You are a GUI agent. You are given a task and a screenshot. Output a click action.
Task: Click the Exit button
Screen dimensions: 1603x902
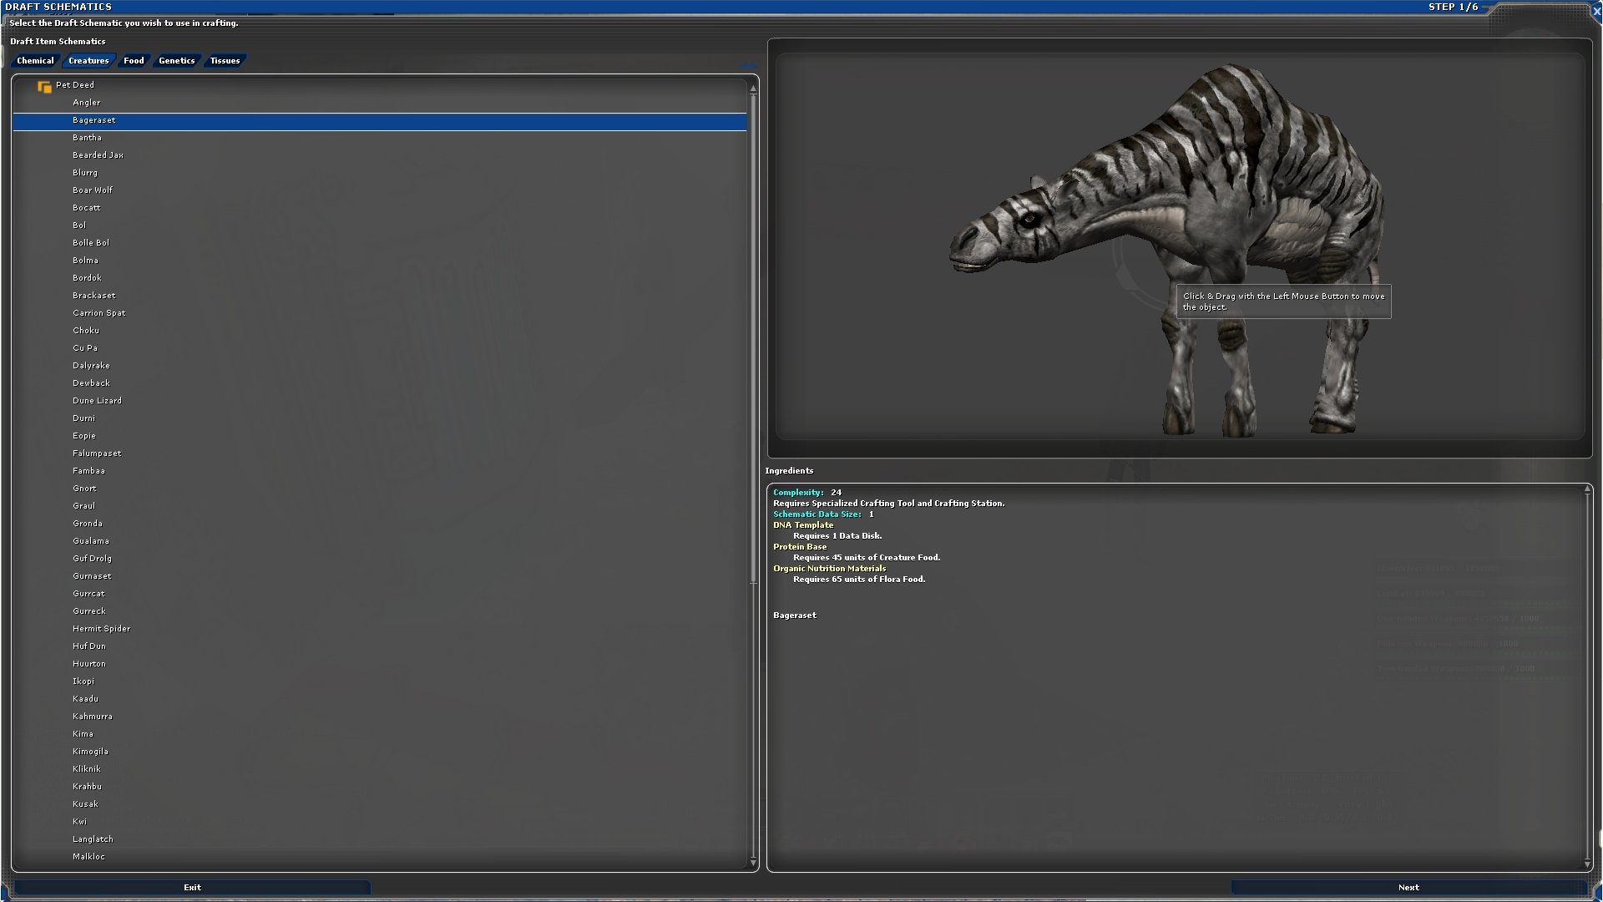click(192, 888)
